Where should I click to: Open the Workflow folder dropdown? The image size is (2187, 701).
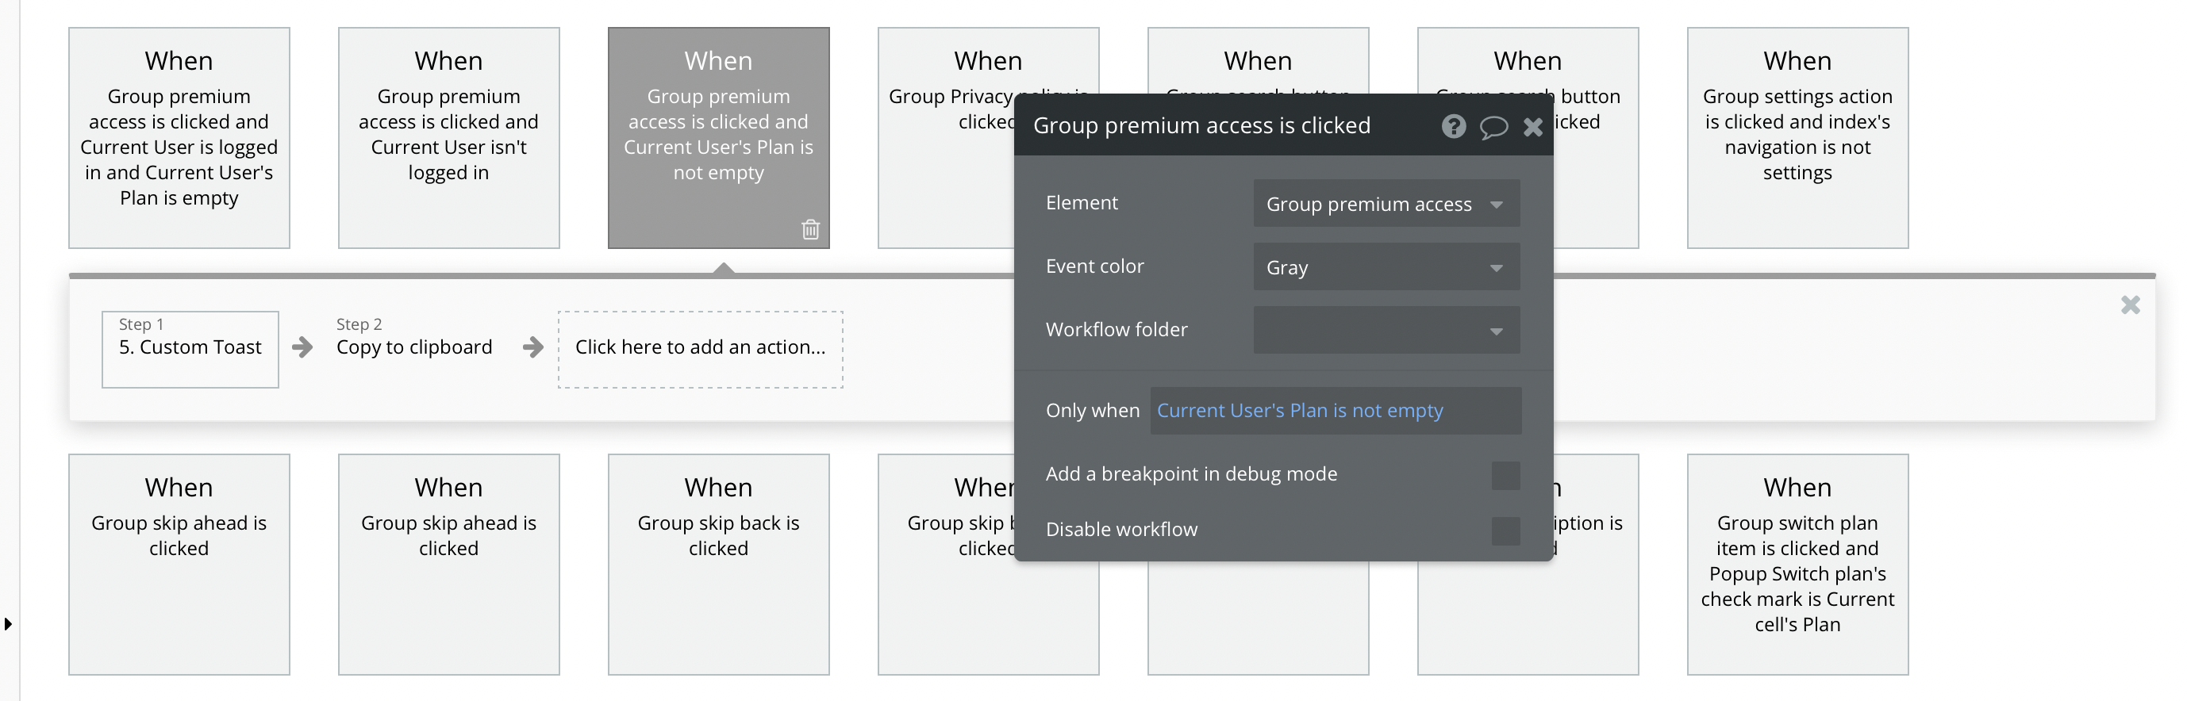[1386, 330]
